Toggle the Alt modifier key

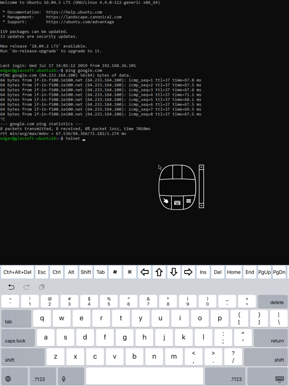[x=71, y=272]
